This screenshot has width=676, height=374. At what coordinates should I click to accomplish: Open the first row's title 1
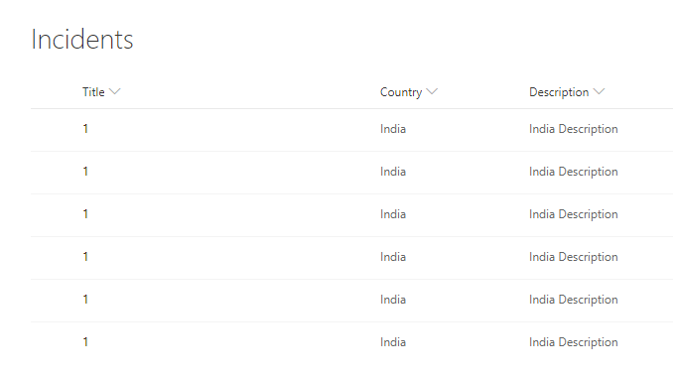pyautogui.click(x=85, y=129)
